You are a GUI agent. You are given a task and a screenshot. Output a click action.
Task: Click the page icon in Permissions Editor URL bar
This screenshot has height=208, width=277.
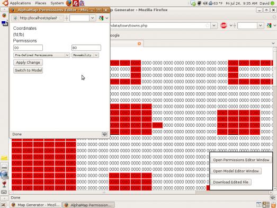[x=15, y=18]
